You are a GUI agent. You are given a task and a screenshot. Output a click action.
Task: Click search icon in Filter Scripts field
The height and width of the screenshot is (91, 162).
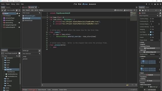pyautogui.click(x=39, y=13)
